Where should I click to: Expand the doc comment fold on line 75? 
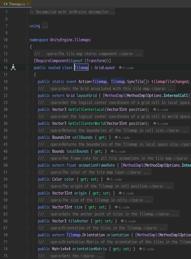click(x=27, y=256)
